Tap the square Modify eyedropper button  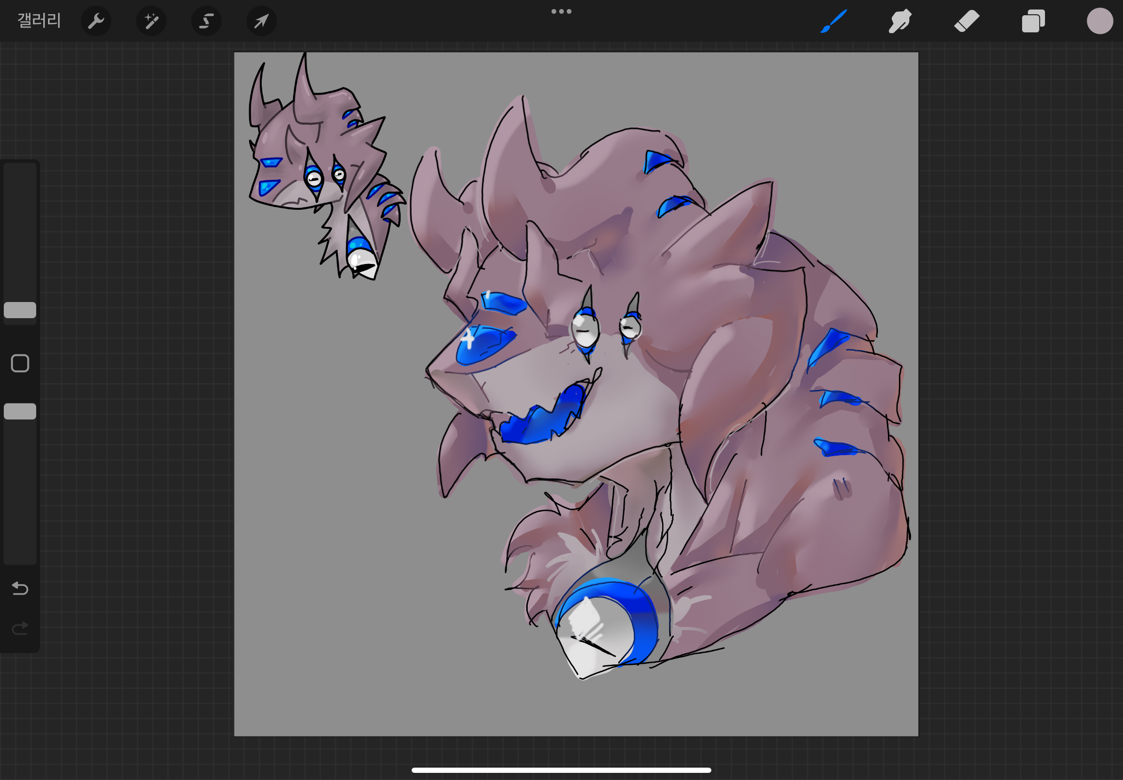point(20,363)
